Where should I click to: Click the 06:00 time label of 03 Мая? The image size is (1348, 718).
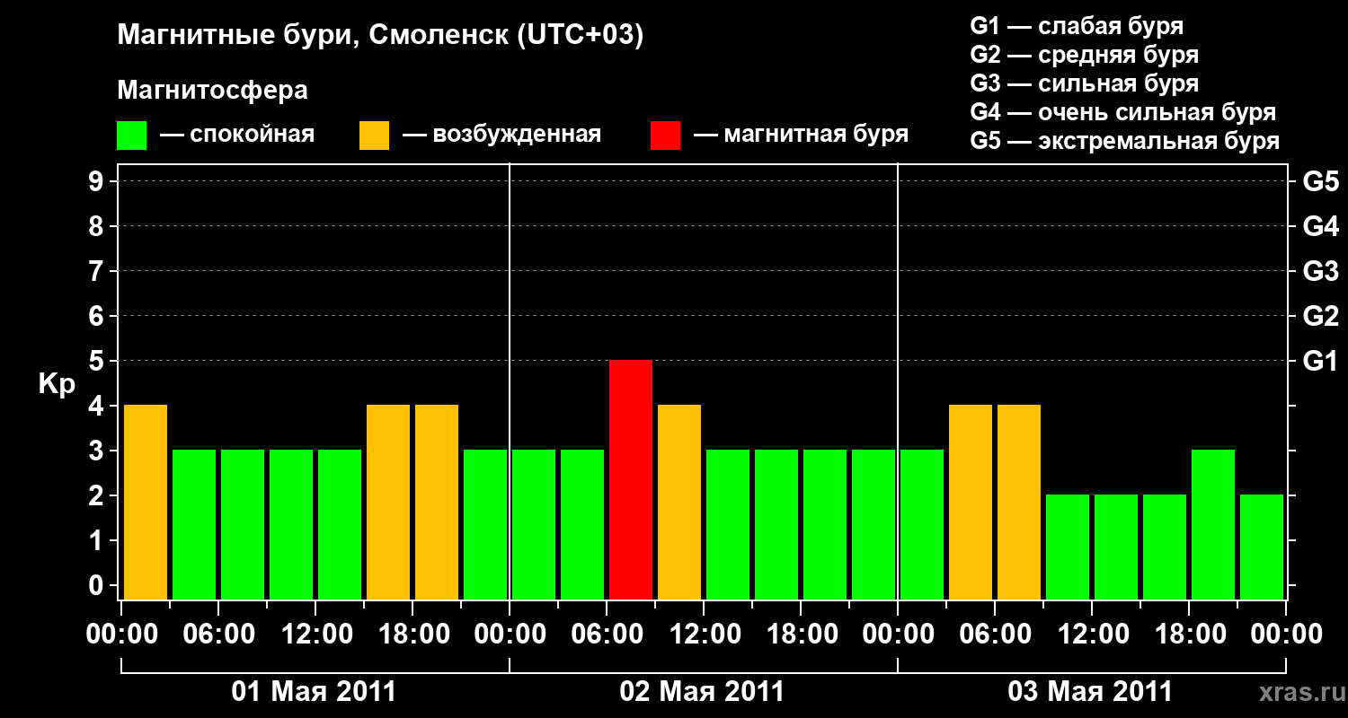pos(995,634)
